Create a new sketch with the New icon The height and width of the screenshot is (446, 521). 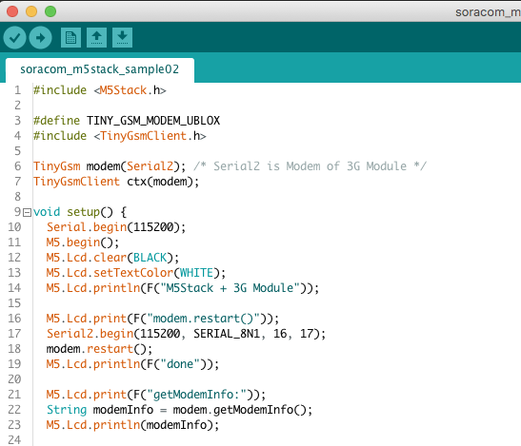[70, 37]
